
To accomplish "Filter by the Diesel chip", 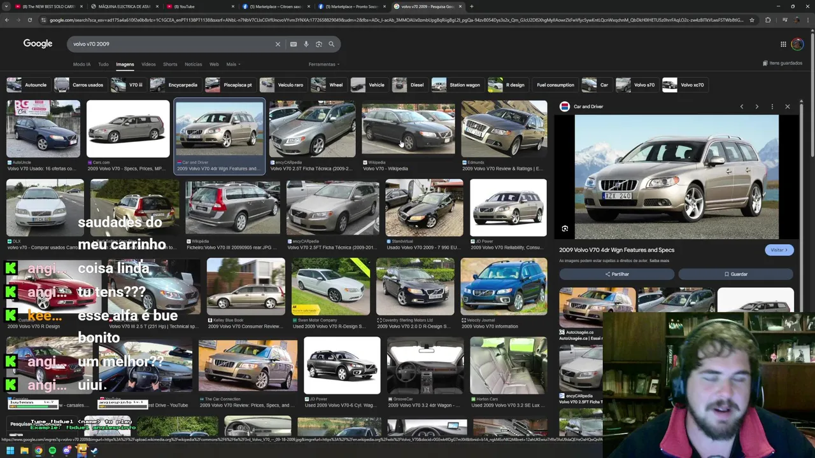I will (409, 85).
